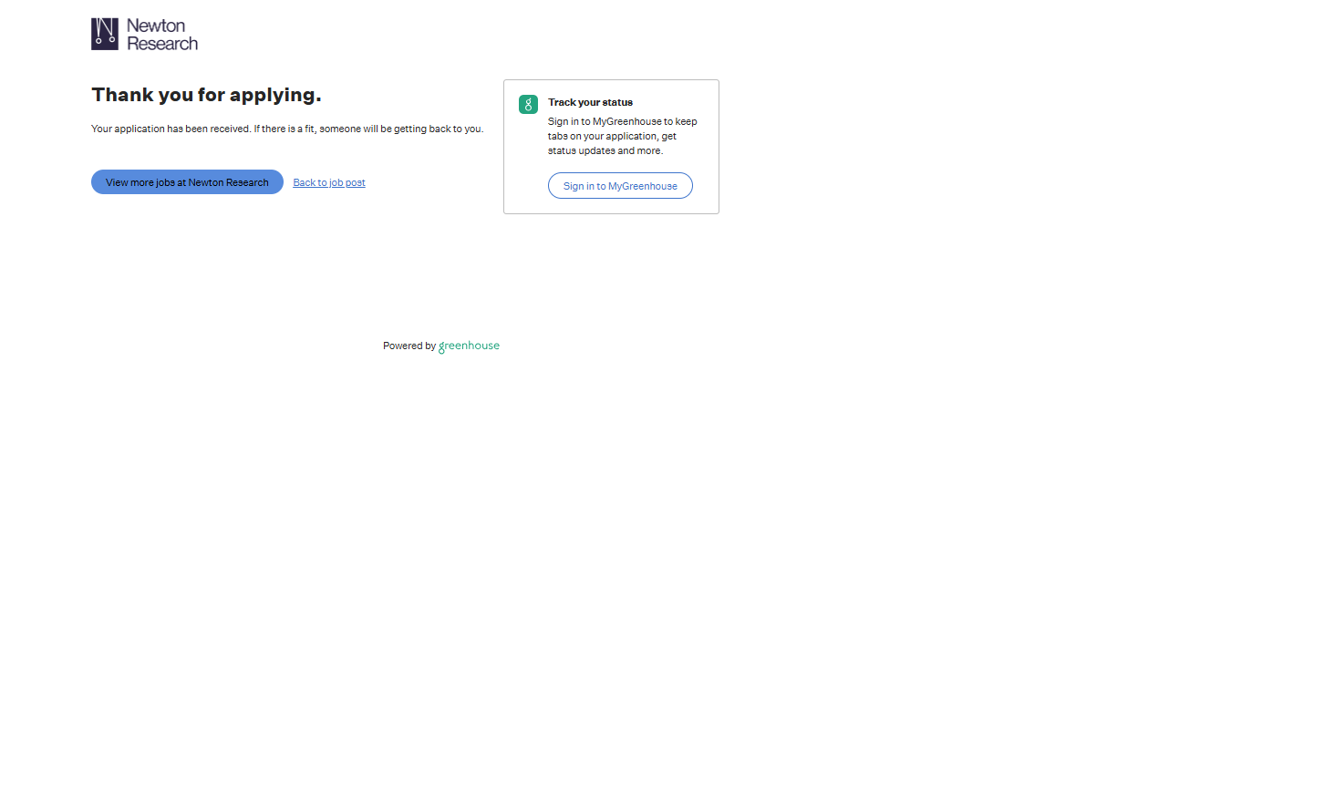Click the word MyGreenhouse in the card description
Image resolution: width=1324 pixels, height=805 pixels.
coord(627,121)
